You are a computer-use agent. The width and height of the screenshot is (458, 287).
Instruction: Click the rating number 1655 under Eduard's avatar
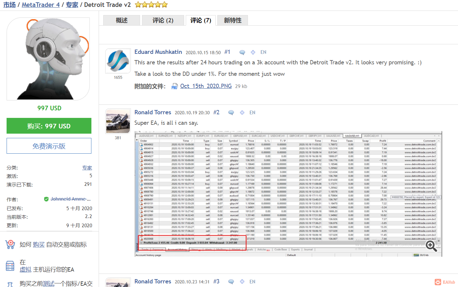coord(118,77)
